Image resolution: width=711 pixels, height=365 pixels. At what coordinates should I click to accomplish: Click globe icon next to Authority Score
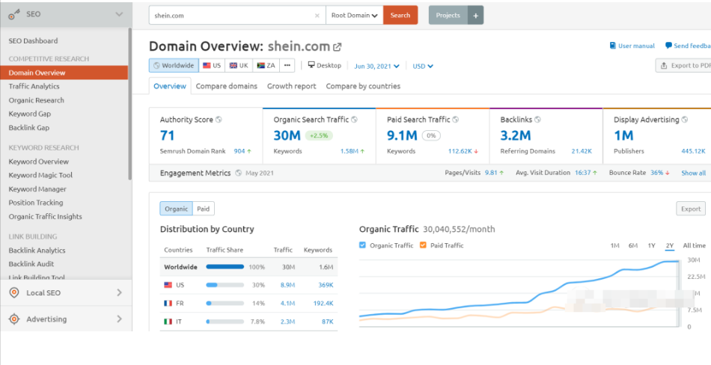[x=219, y=120]
